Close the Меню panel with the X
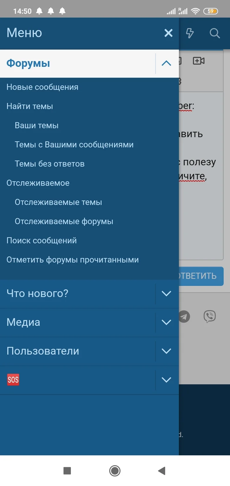 pyautogui.click(x=168, y=33)
